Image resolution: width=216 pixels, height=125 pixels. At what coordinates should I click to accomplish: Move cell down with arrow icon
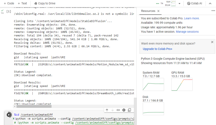tap(112, 110)
